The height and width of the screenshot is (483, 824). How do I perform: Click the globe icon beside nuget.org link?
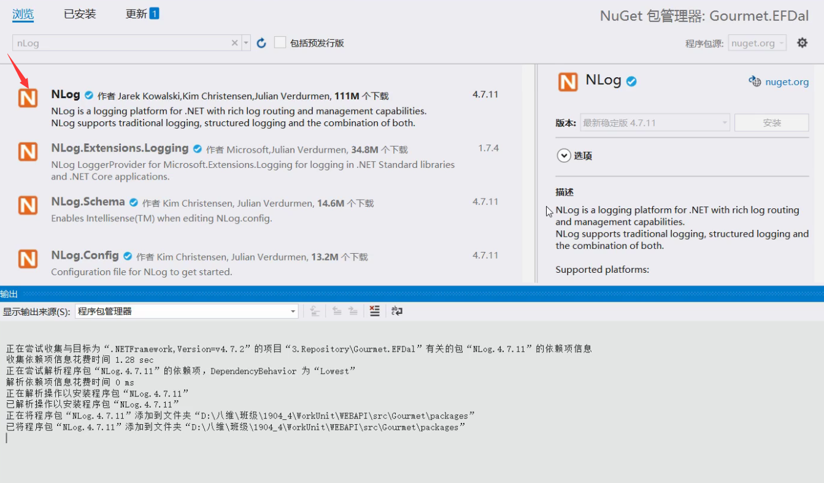[x=755, y=82]
